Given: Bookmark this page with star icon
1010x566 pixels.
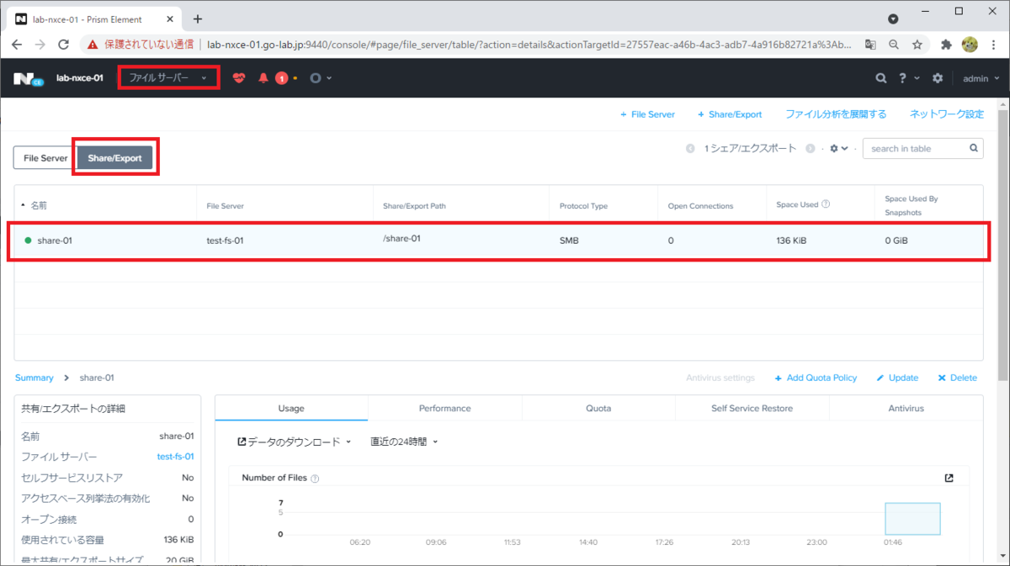Looking at the screenshot, I should pyautogui.click(x=917, y=45).
